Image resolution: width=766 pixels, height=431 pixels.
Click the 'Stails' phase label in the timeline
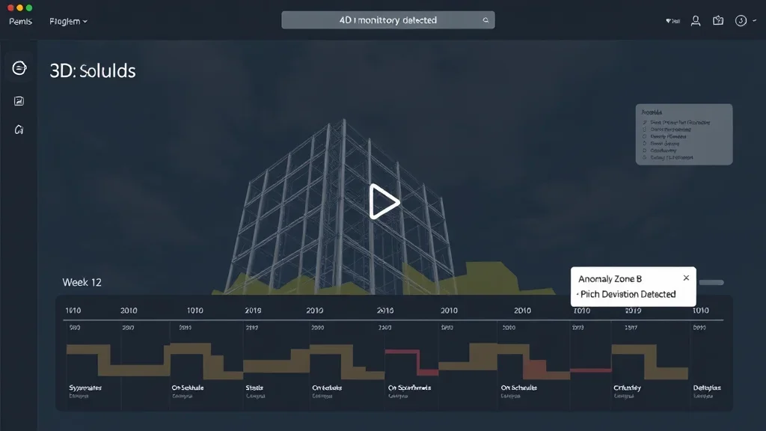coord(254,388)
